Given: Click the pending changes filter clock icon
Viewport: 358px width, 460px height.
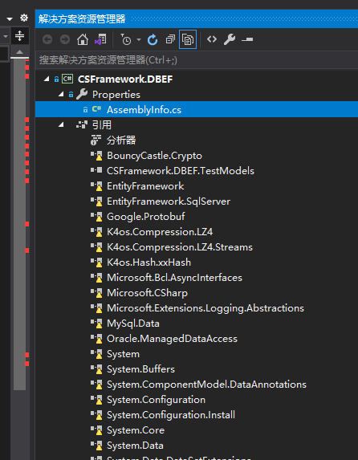Looking at the screenshot, I should pos(126,39).
